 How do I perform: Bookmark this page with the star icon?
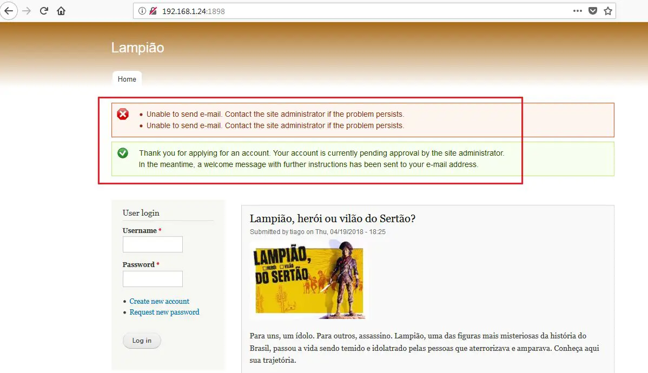[x=607, y=11]
